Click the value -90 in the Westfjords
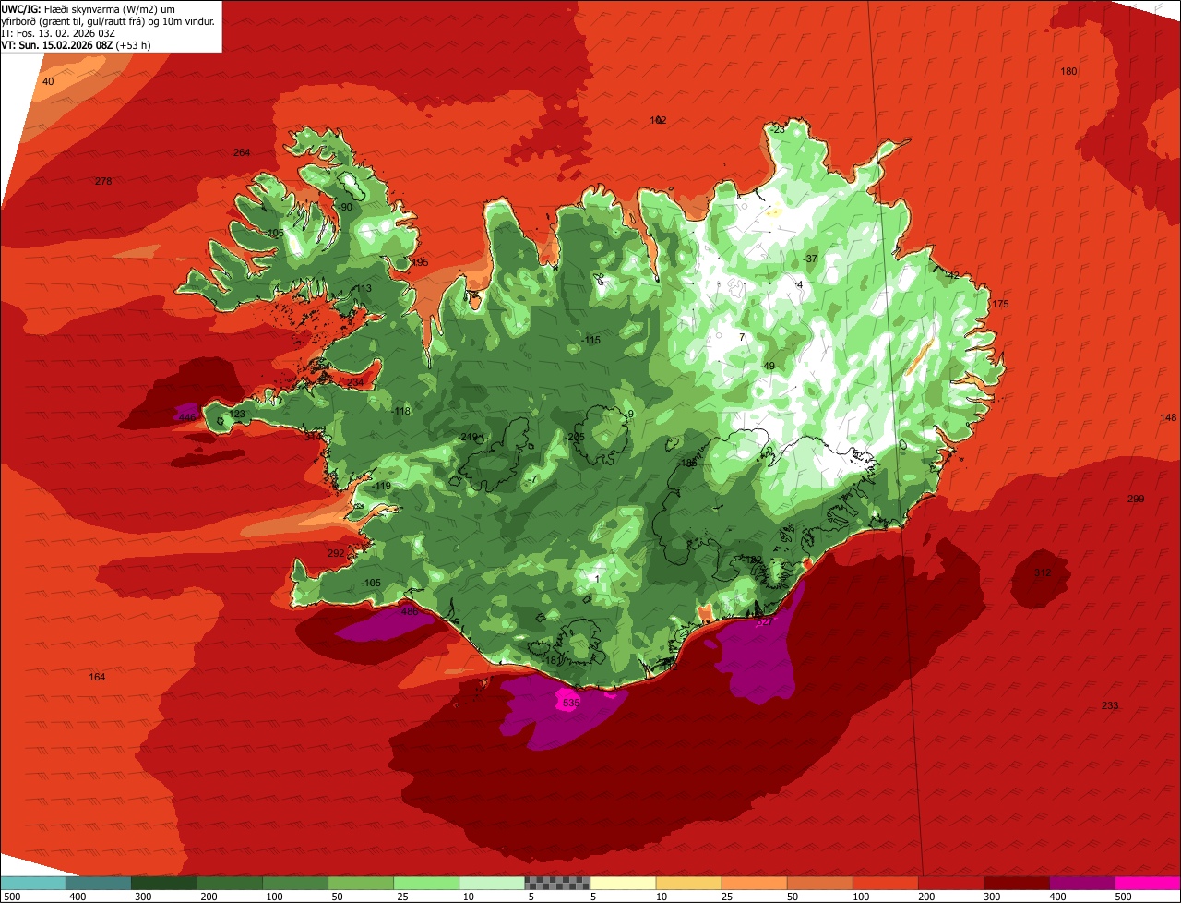Viewport: 1181px width, 903px height. point(346,207)
